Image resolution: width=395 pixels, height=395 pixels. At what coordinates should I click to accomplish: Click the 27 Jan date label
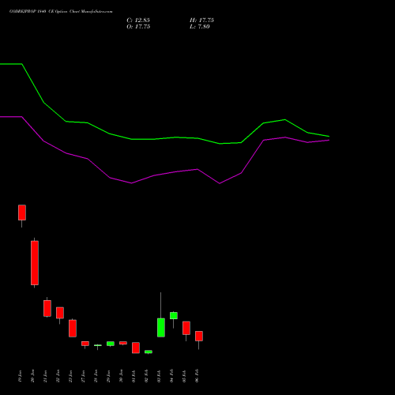point(84,376)
